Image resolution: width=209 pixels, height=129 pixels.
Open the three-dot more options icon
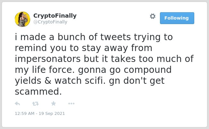click(x=71, y=104)
